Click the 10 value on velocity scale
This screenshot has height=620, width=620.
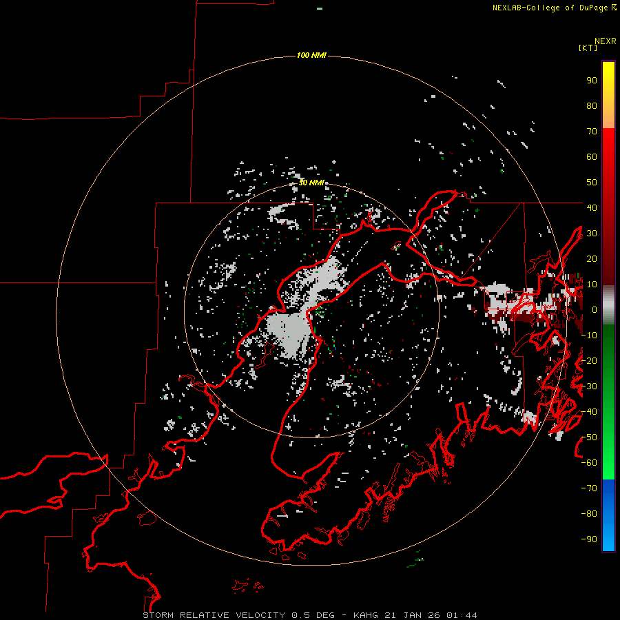pos(592,285)
